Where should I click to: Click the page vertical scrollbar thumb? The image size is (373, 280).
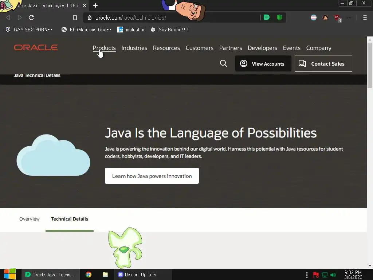[x=370, y=65]
